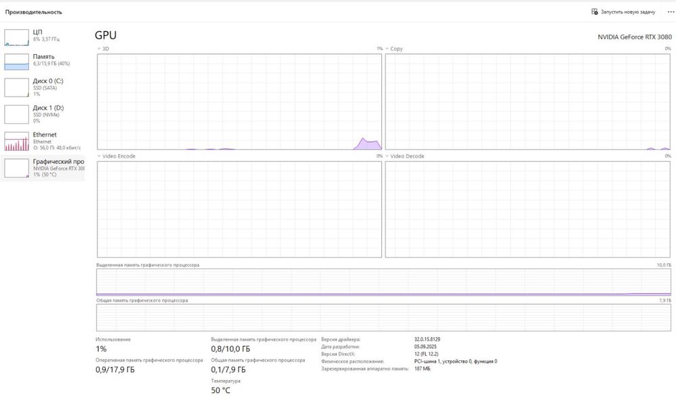Screen dimensions: 676x403
Task: Click '7,9 ГБ' shared memory graph maximum
Action: click(x=665, y=300)
